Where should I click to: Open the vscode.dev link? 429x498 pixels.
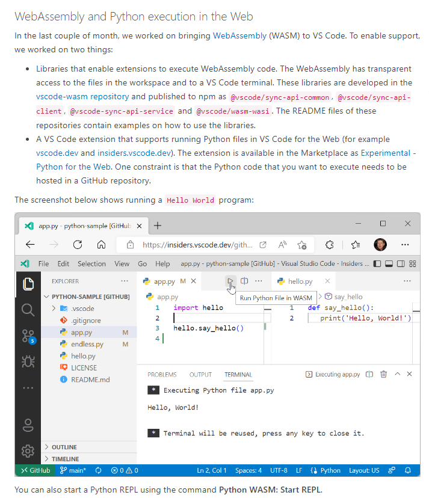point(57,153)
